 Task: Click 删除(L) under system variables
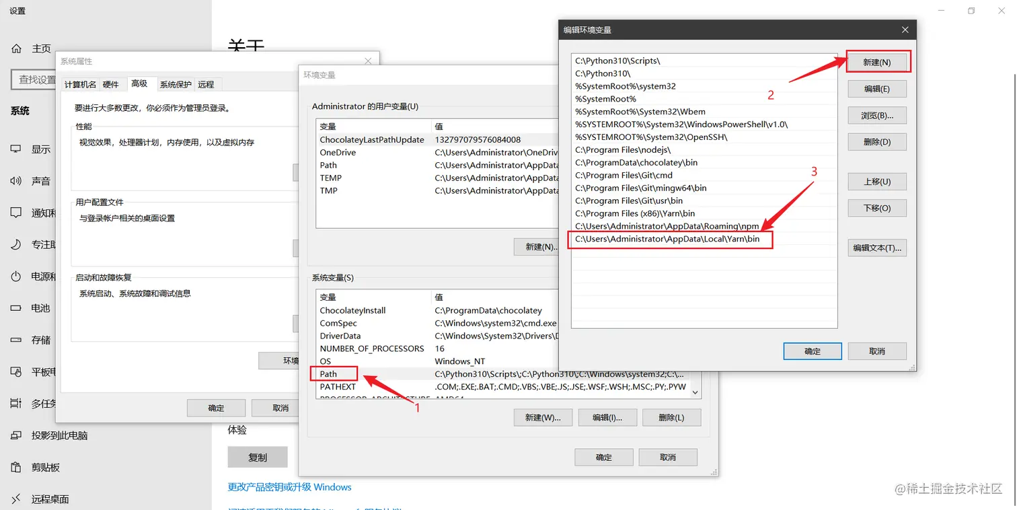[x=671, y=417]
